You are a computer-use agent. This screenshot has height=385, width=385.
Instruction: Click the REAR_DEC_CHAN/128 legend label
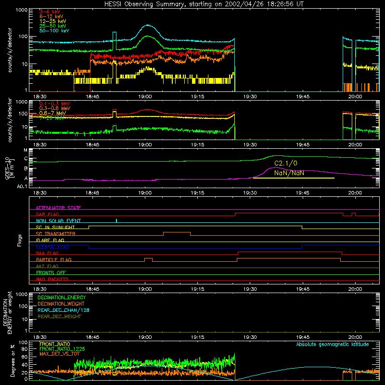coord(64,310)
